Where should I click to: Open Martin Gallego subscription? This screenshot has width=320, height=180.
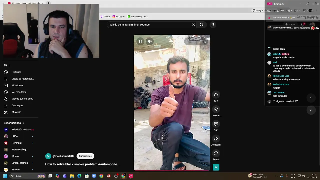pos(19,150)
